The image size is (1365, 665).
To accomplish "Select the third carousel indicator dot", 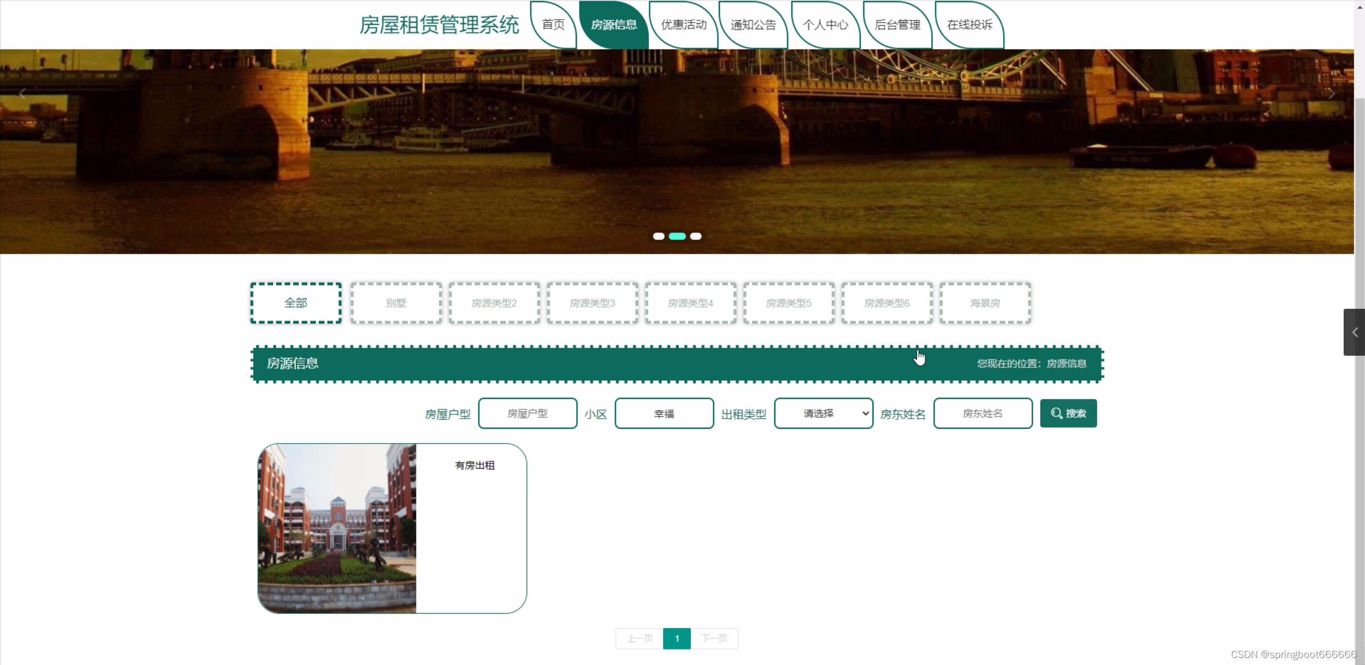I will click(x=695, y=236).
